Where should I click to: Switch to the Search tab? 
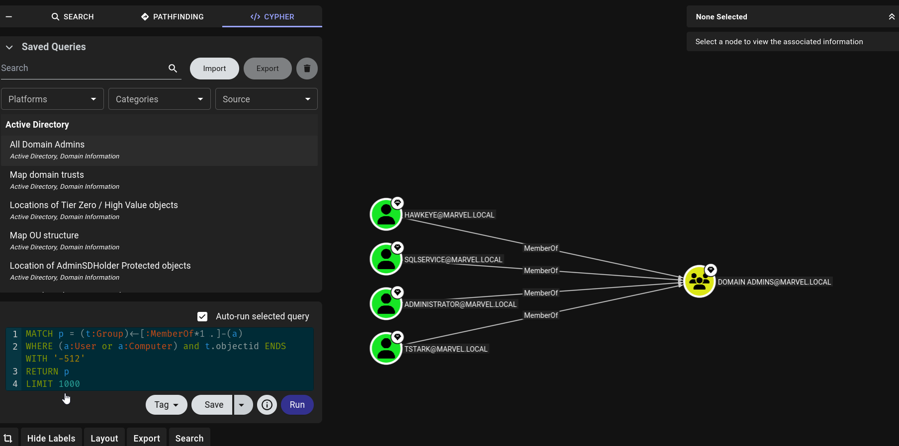click(73, 16)
